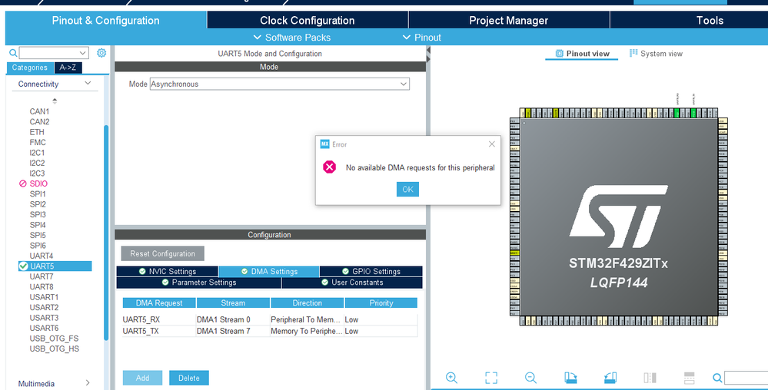Select the Categories tab
This screenshot has height=390, width=768.
pos(30,68)
